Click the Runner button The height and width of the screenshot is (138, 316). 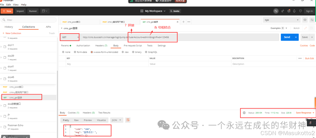[x=33, y=11]
